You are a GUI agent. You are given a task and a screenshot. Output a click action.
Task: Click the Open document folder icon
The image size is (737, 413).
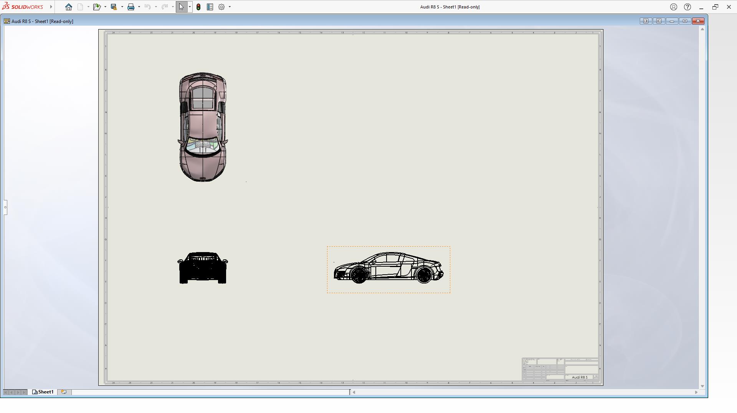pyautogui.click(x=97, y=7)
